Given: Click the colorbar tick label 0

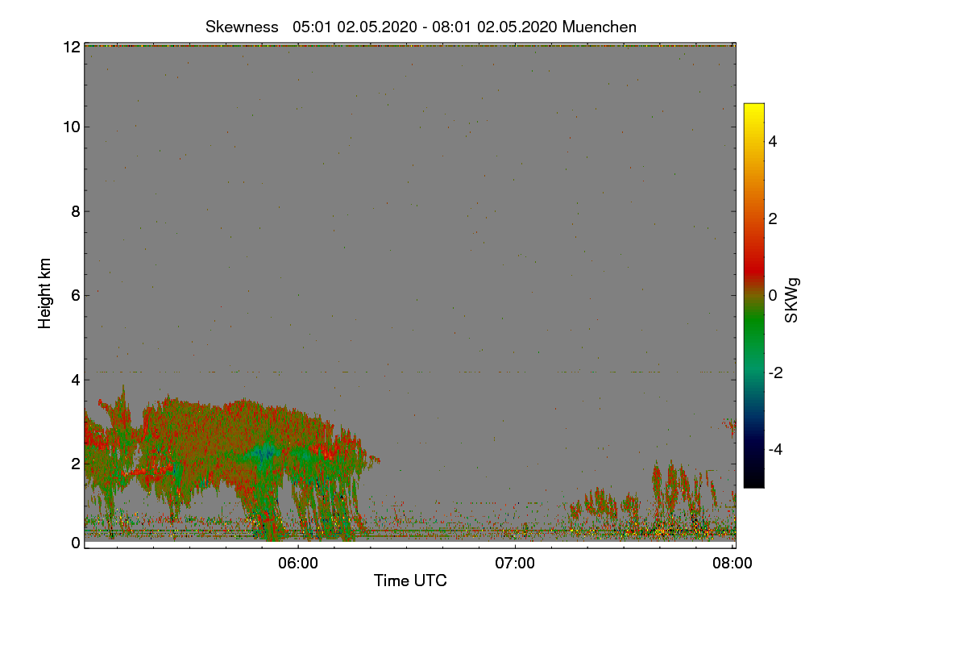Looking at the screenshot, I should click(x=773, y=295).
